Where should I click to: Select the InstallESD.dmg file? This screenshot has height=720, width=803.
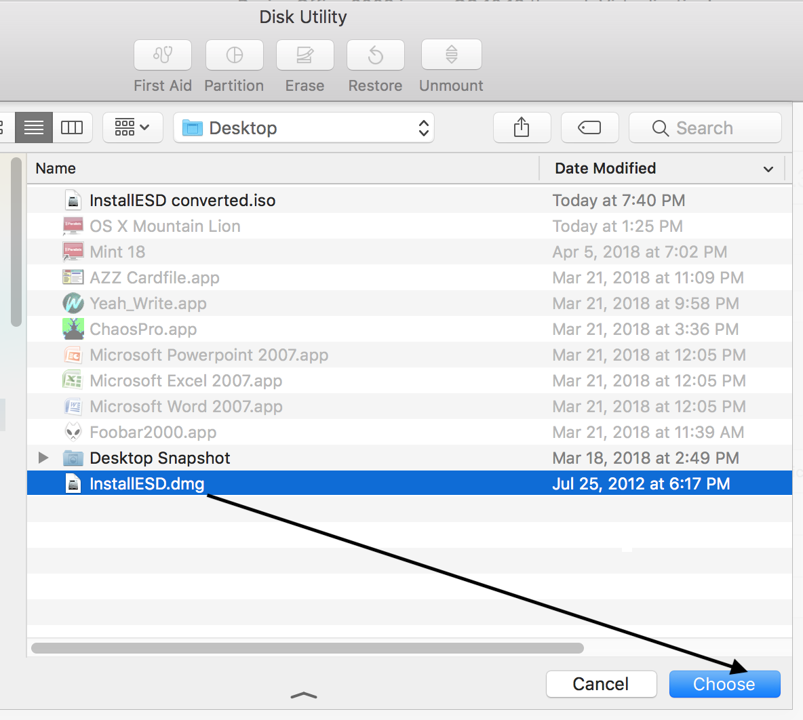[x=410, y=483]
